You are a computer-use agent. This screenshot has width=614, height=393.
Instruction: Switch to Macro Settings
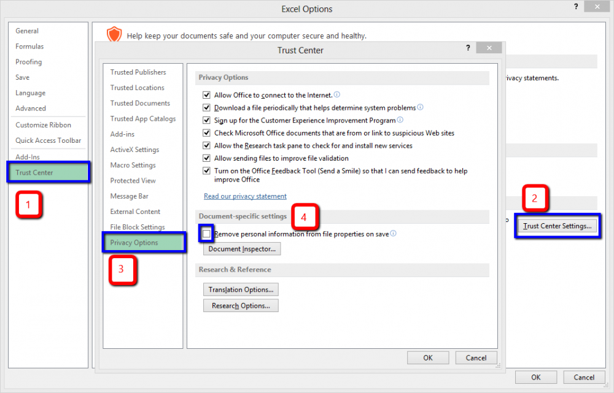(x=133, y=165)
